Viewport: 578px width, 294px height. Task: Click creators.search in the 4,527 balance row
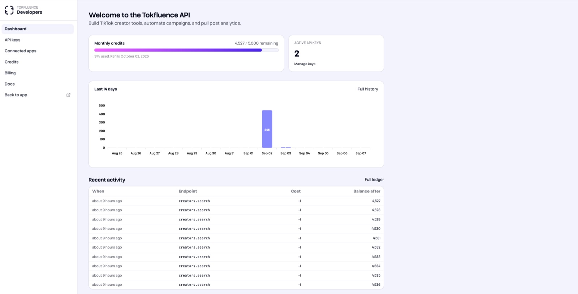point(194,201)
